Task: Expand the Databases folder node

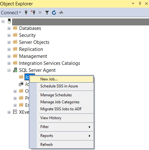Action: coord(9,28)
